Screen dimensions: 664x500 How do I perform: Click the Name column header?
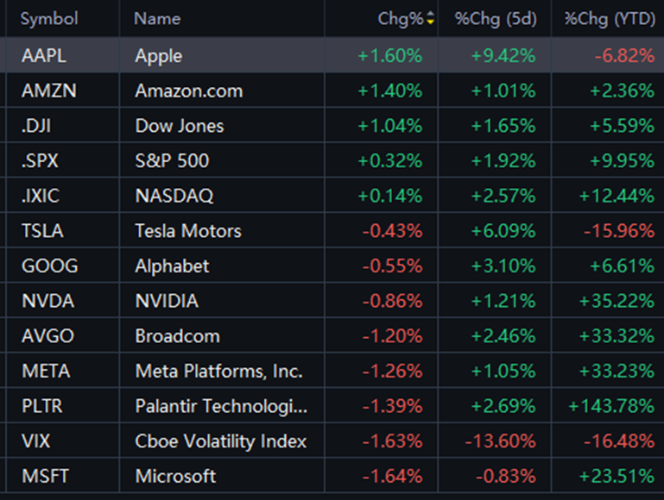tap(158, 19)
